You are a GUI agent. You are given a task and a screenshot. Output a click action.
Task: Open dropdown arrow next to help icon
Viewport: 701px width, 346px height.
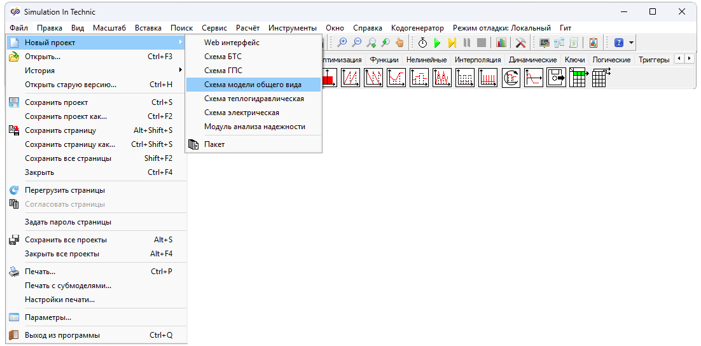631,43
